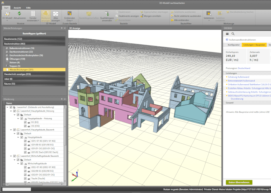Expand the Joker (6) section
Viewport: 271px width, 193px height.
coord(34,79)
